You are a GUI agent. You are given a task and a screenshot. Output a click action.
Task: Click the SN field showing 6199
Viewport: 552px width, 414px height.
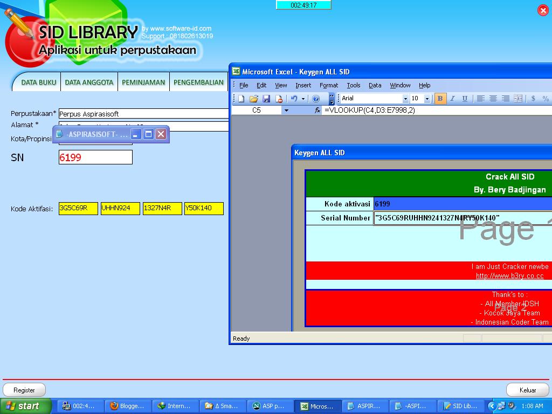pos(95,157)
